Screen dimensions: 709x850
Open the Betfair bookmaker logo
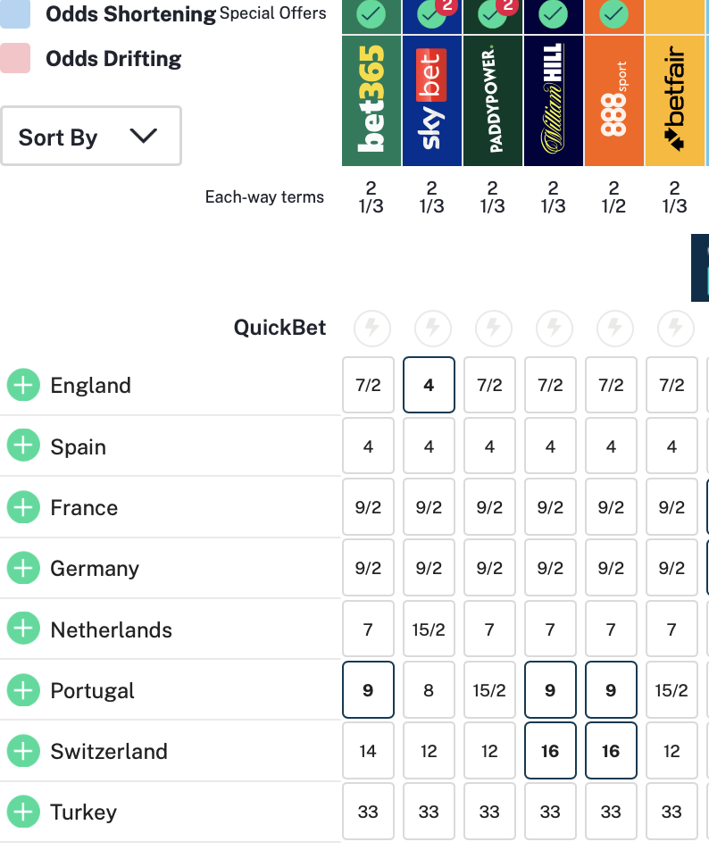click(675, 100)
